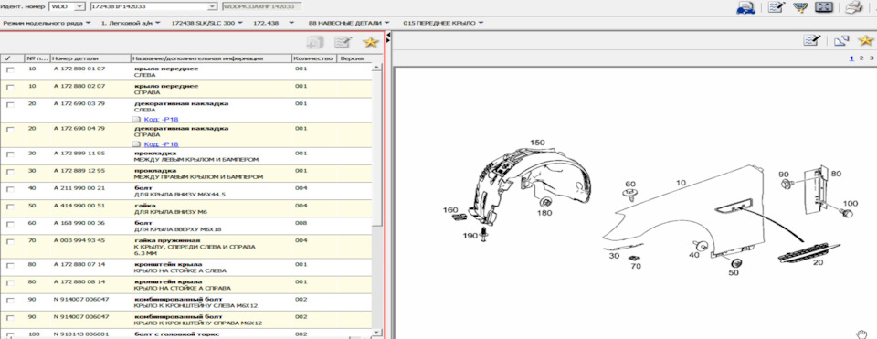Viewport: 877px width, 339px height.
Task: Select the гайка пружинная row text
Action: tap(195, 246)
